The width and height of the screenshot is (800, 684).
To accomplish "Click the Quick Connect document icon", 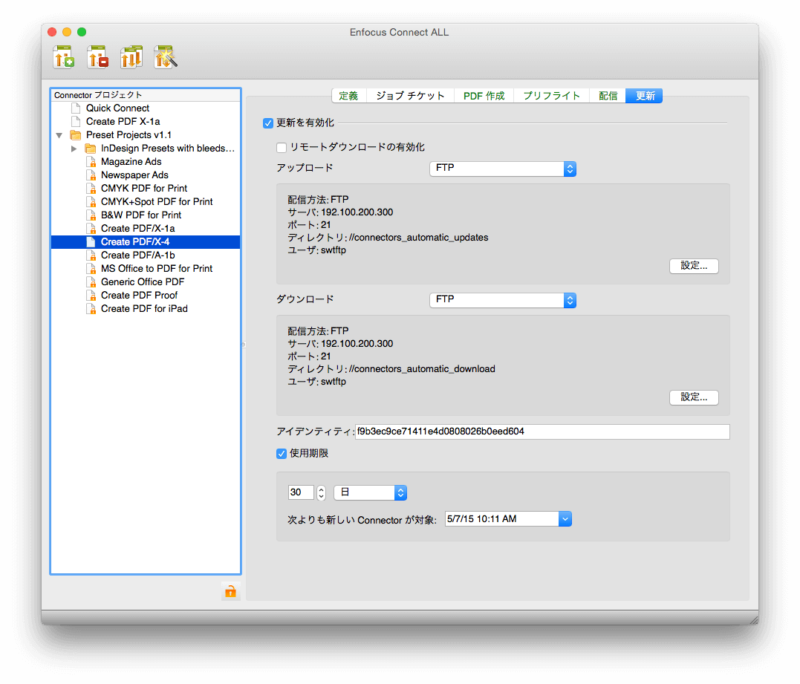I will pyautogui.click(x=76, y=108).
